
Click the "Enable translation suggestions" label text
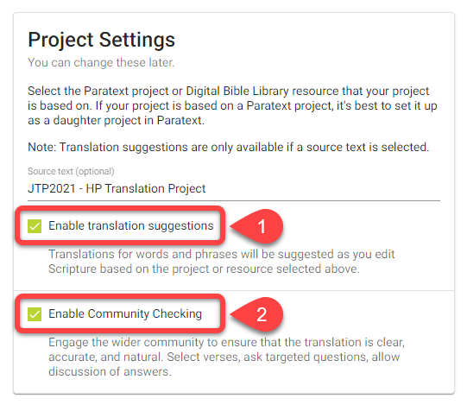[131, 226]
